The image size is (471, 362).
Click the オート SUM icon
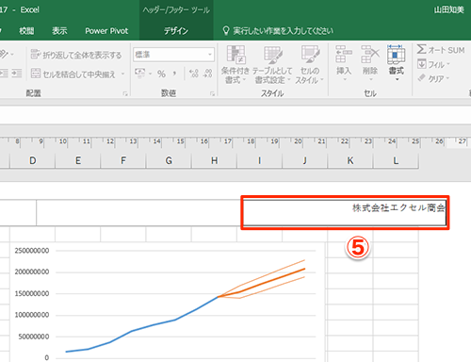(422, 49)
